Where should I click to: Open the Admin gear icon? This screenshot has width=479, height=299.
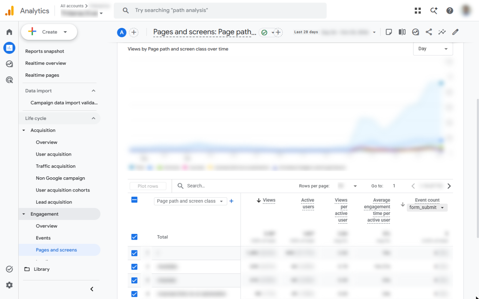click(9, 285)
